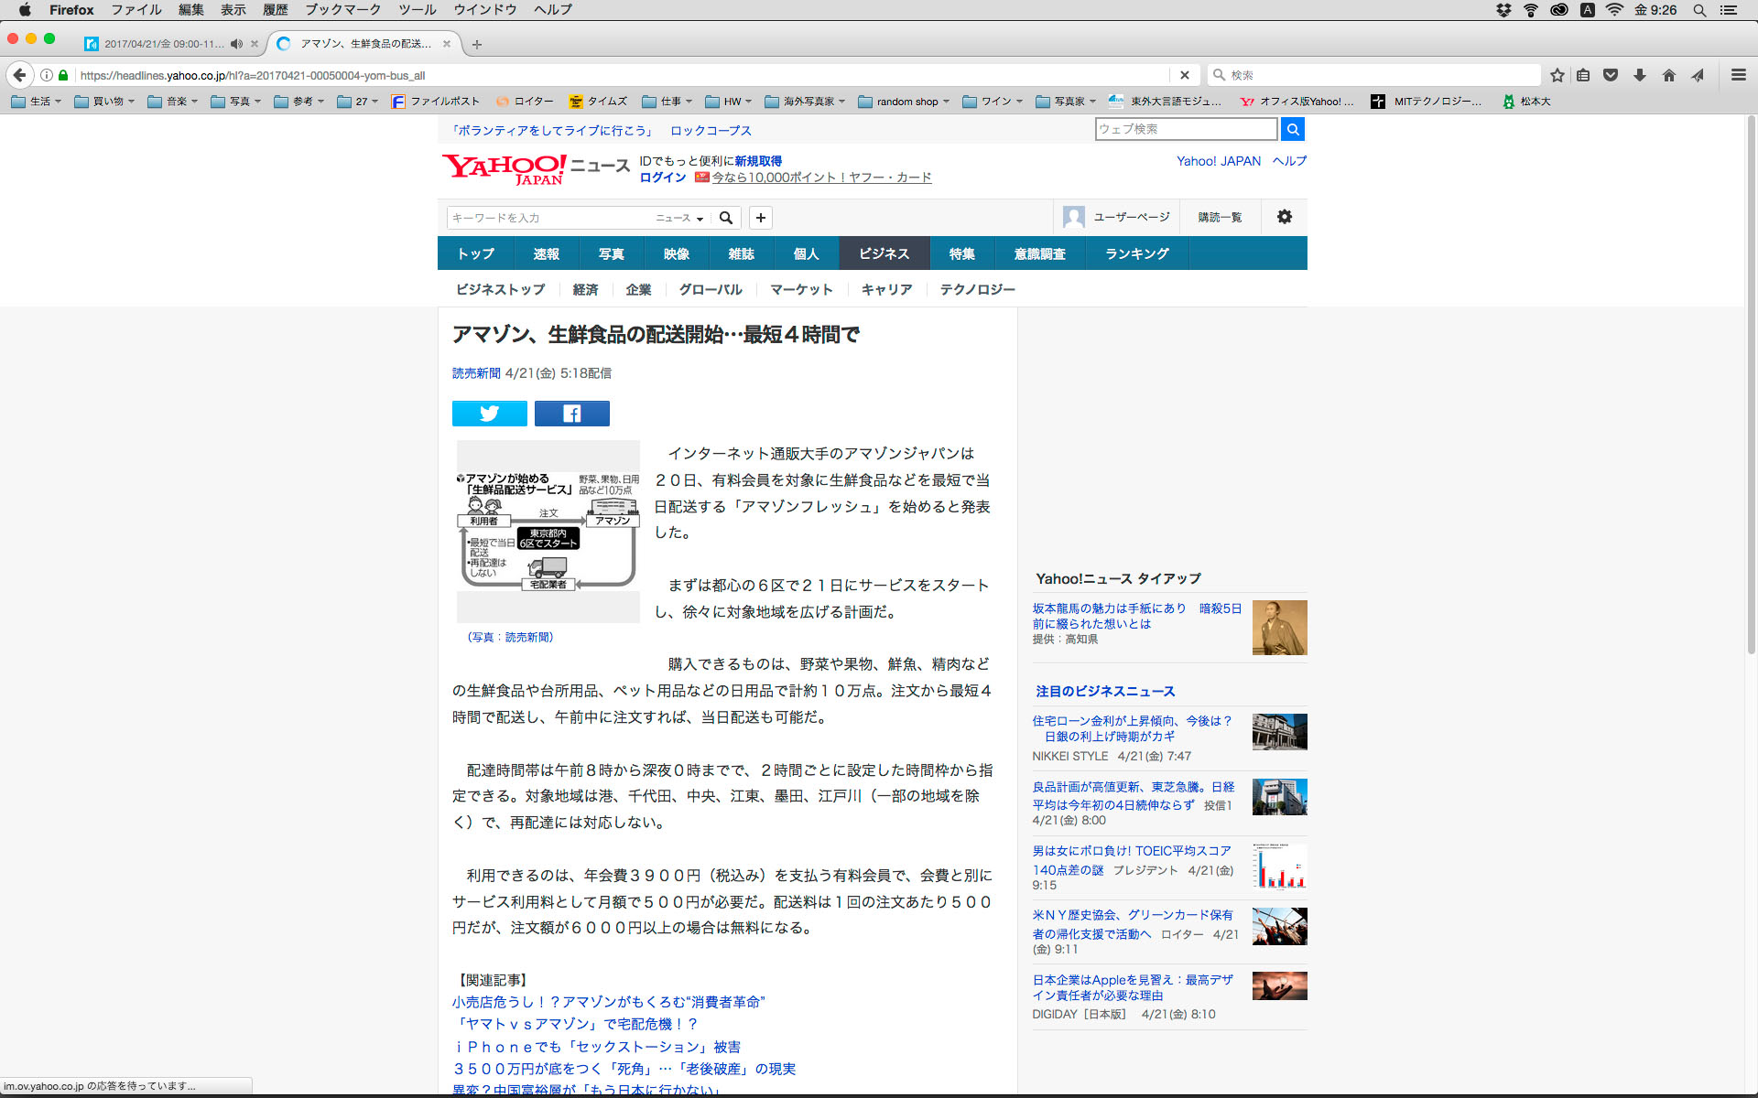This screenshot has width=1758, height=1098.
Task: Open Yahoo news settings gear
Action: (1284, 217)
